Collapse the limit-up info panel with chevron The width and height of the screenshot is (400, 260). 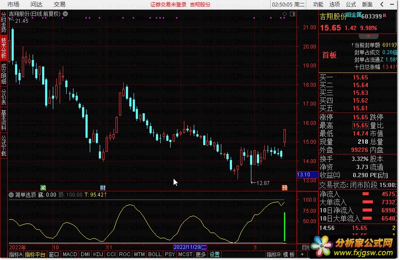(368, 36)
